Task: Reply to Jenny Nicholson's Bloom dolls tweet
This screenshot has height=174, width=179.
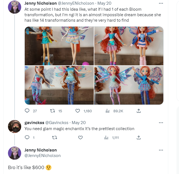Action: coord(27,111)
